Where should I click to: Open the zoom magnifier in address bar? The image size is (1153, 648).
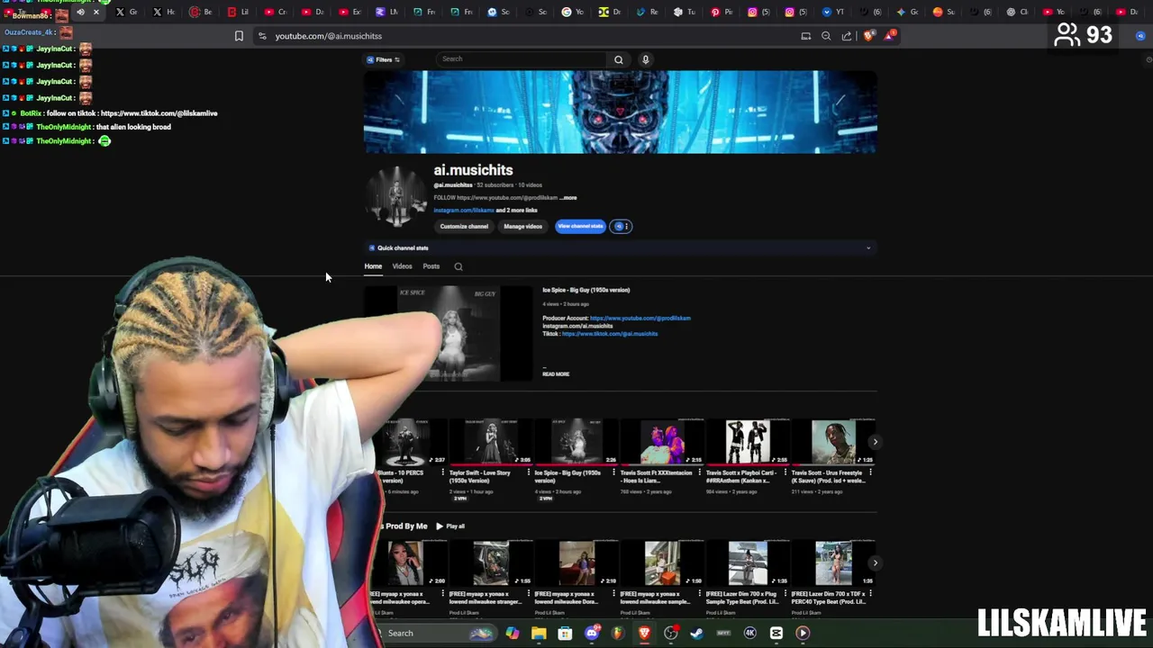826,36
